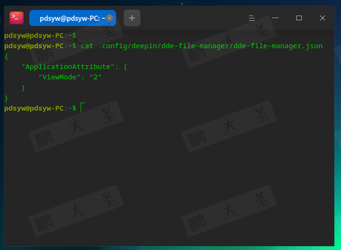Click the "ViewMode": "2" line

click(x=70, y=77)
